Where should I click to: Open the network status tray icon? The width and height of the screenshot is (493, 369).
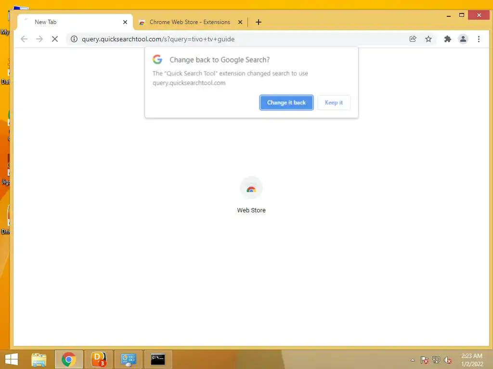tap(436, 360)
